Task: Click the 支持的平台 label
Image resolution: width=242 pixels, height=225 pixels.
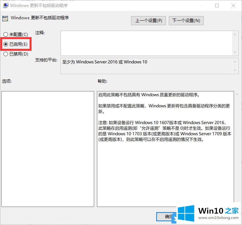Action: click(x=46, y=60)
